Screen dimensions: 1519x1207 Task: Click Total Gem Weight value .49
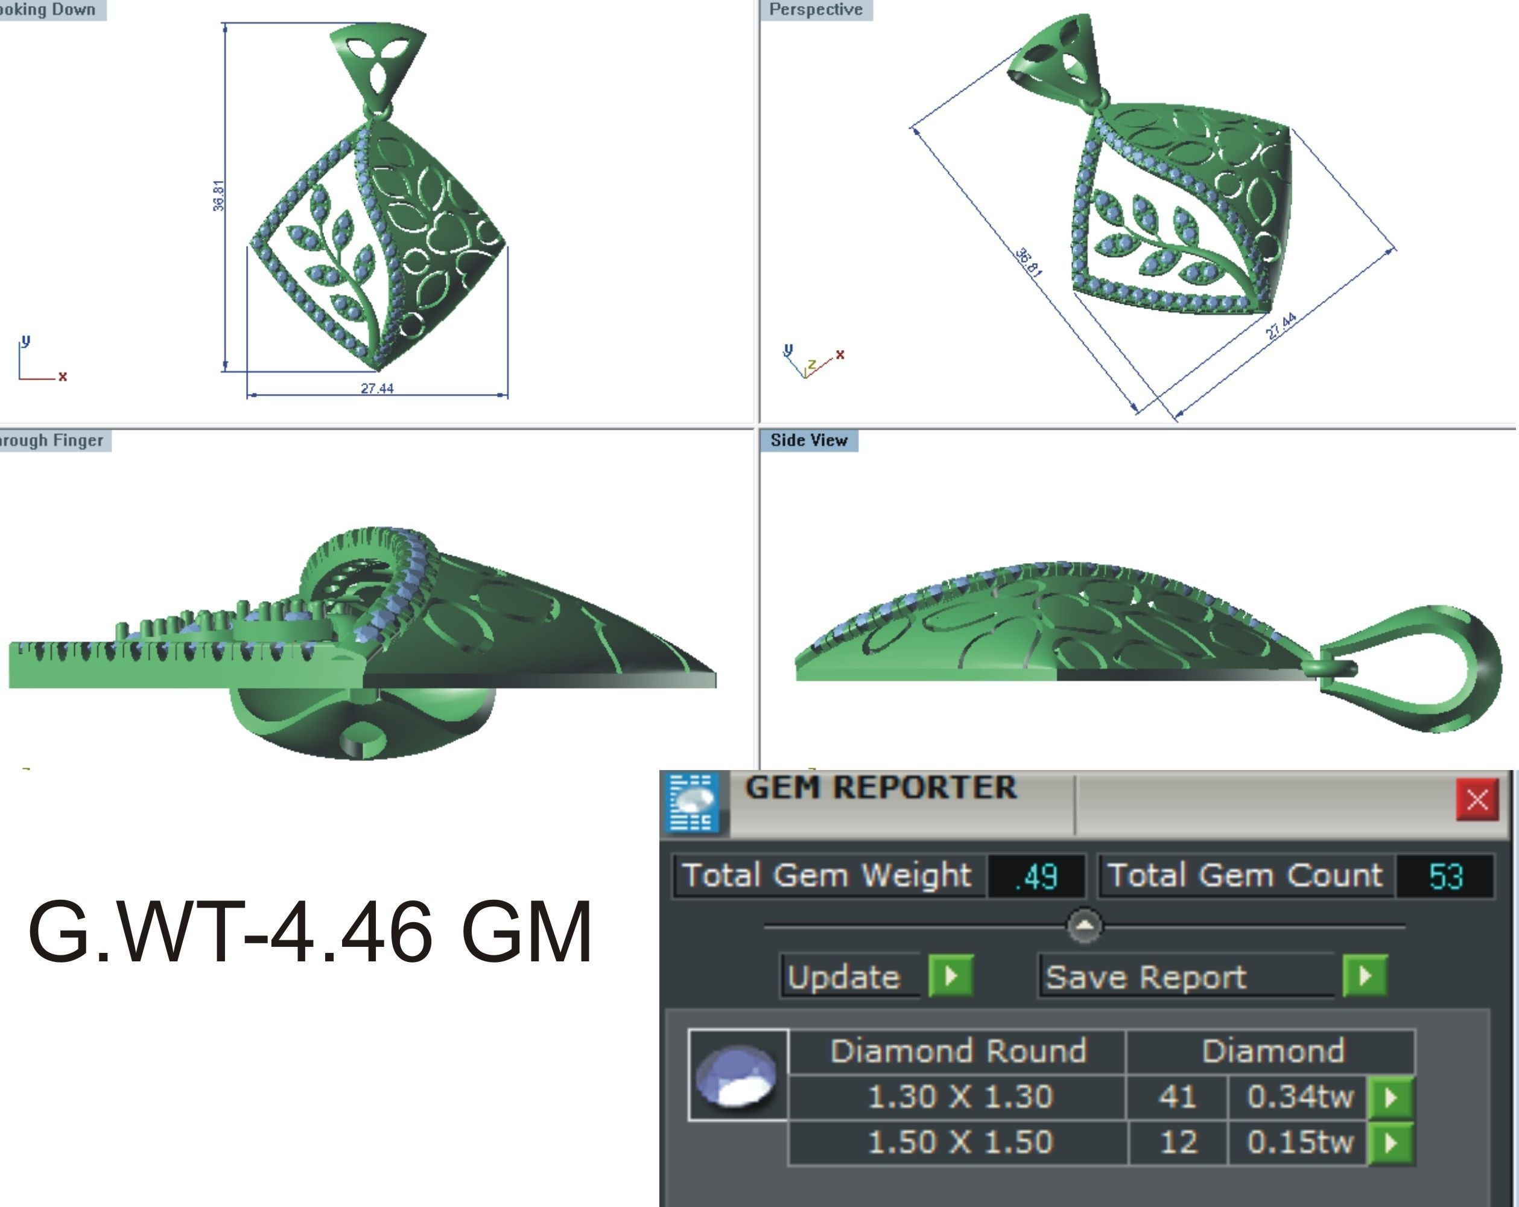(x=1036, y=876)
